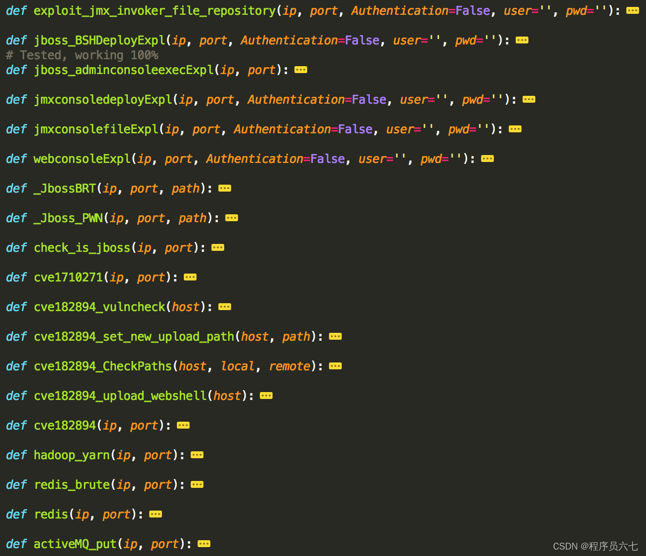Click the jmxconsolefileExpl function name

point(96,129)
